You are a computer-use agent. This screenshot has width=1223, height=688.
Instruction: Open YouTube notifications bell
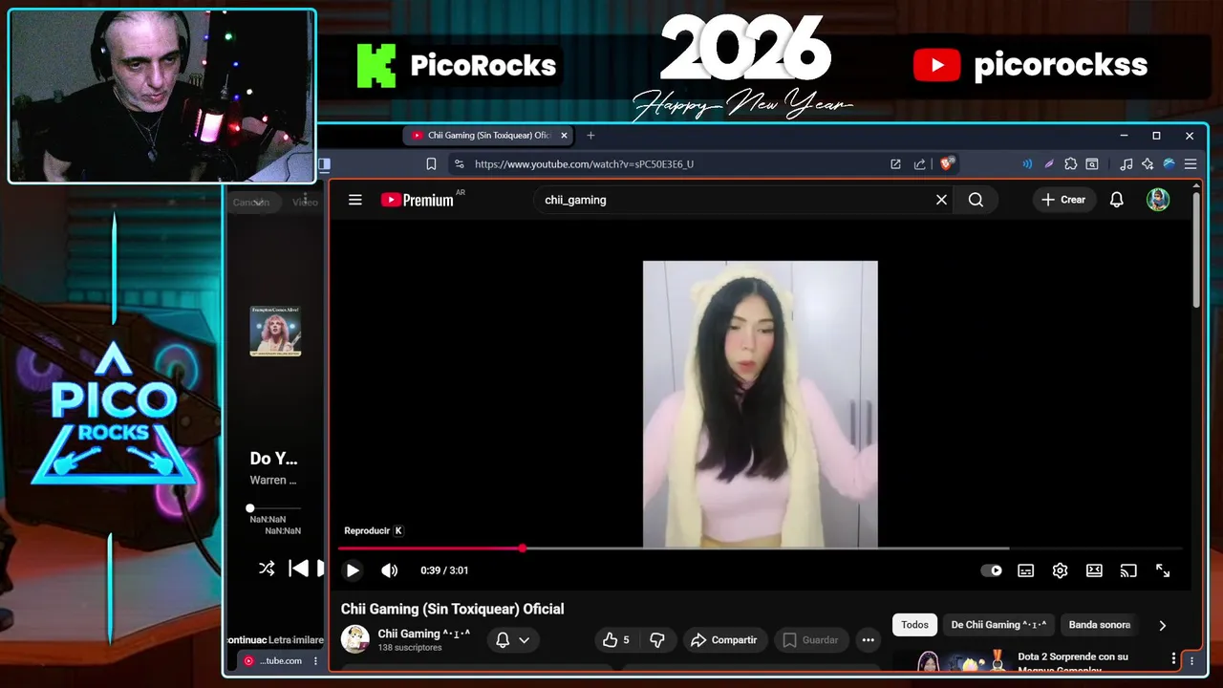(1116, 200)
